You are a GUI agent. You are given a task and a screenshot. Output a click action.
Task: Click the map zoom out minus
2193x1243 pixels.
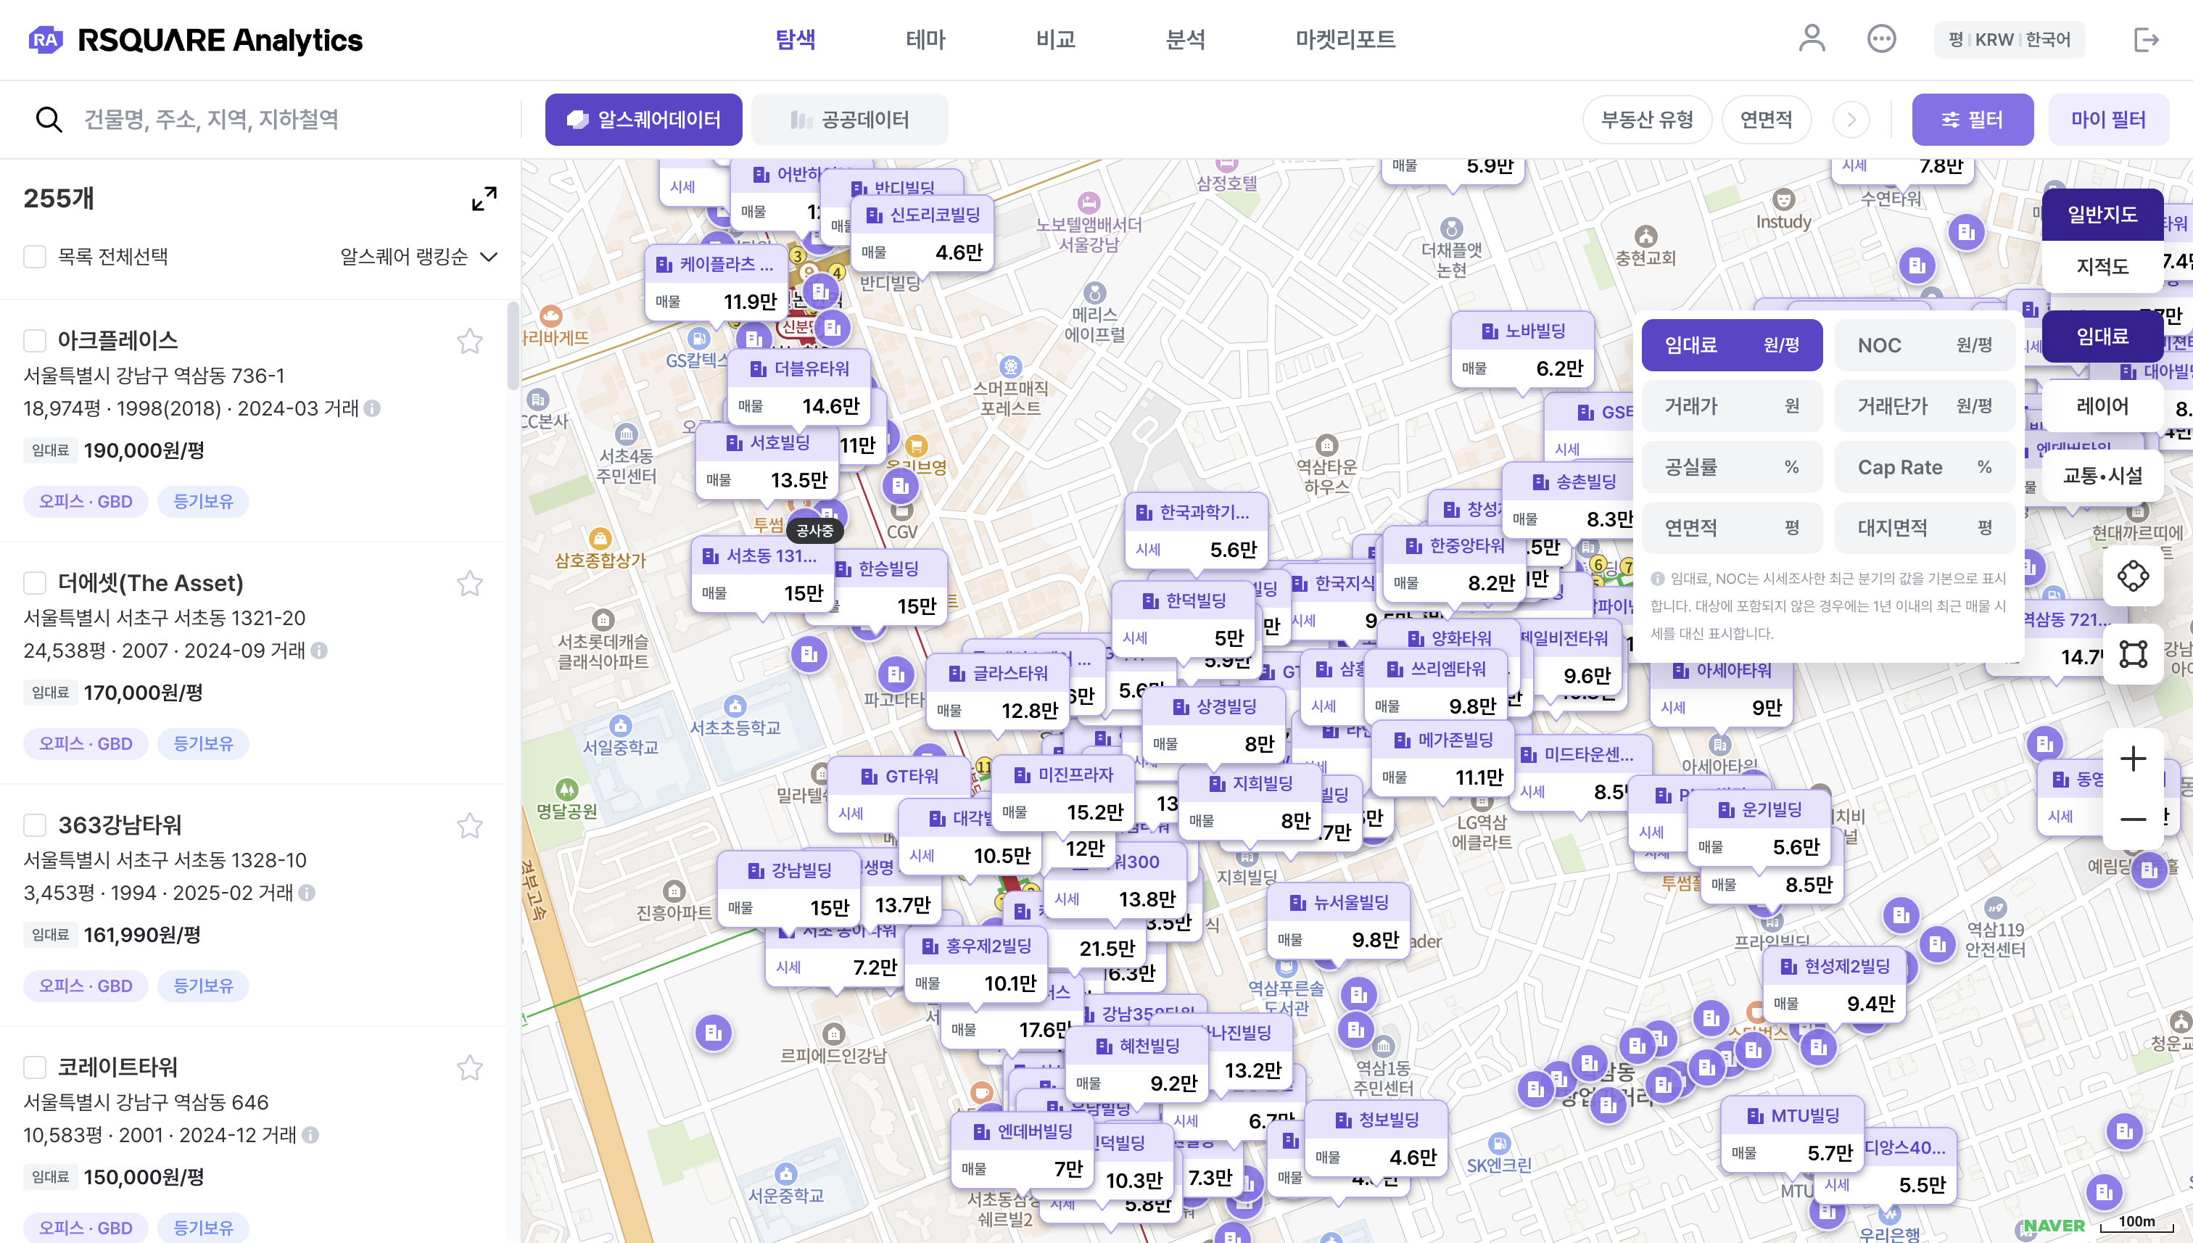[2132, 819]
